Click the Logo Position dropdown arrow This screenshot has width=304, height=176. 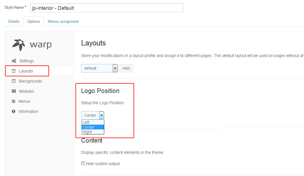(101, 115)
